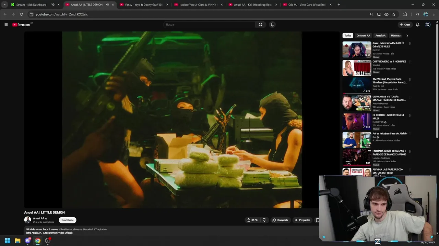Open Anuel AA channel name link

[38, 218]
